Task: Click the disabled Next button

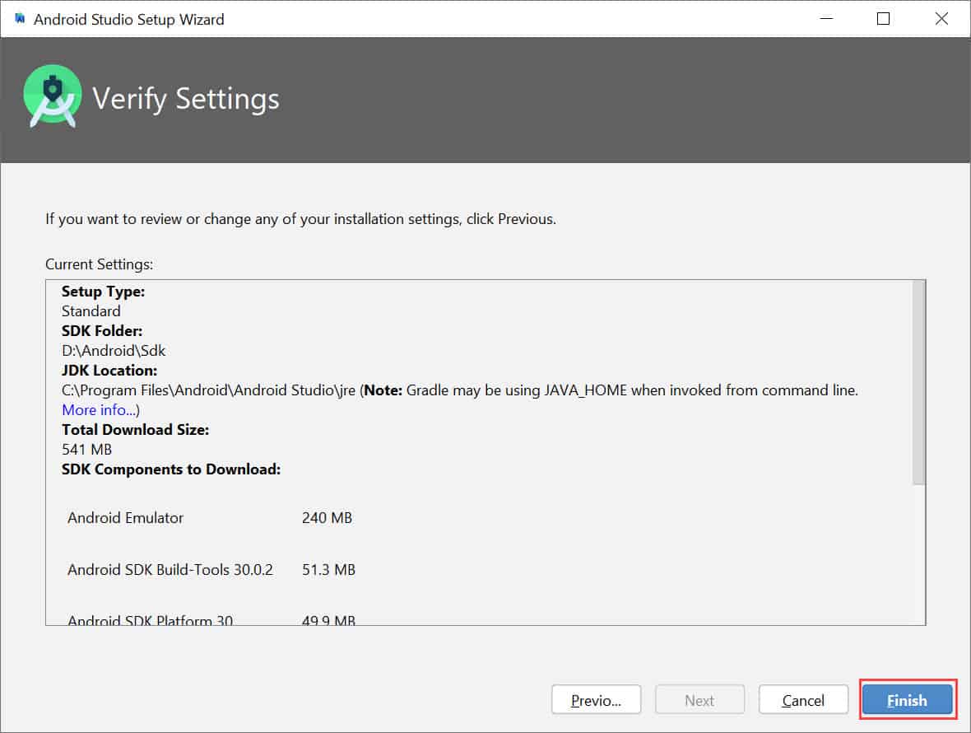Action: pyautogui.click(x=699, y=699)
